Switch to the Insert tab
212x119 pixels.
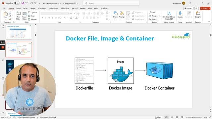tap(19, 8)
